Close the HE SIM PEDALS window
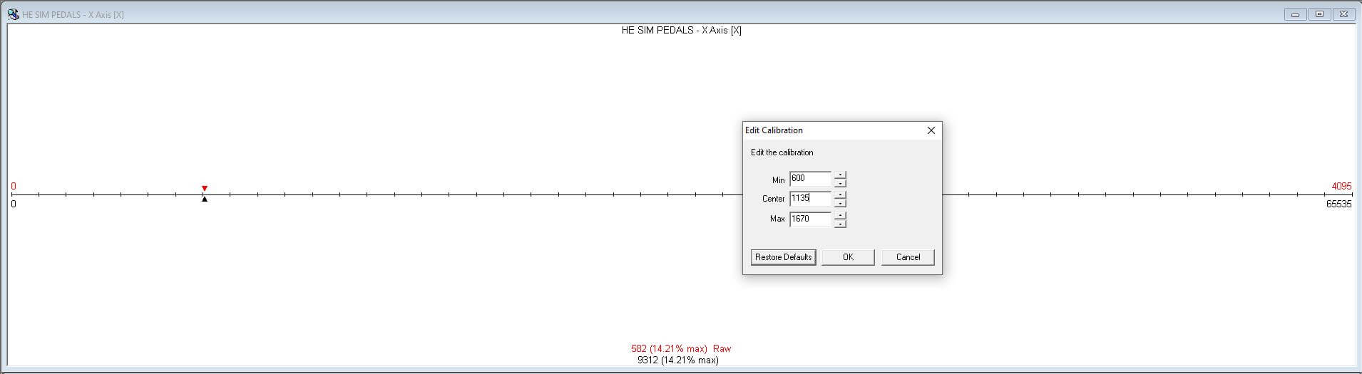 [1343, 14]
